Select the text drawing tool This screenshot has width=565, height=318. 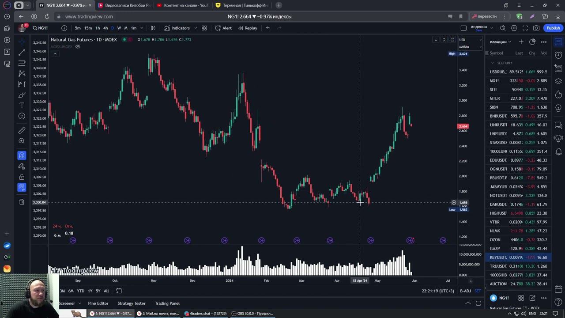click(x=22, y=106)
